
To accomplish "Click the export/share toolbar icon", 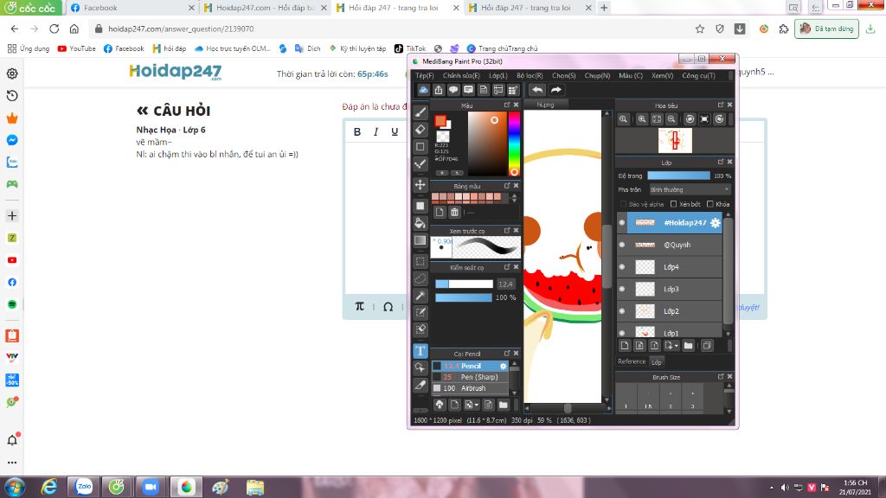I will [x=439, y=90].
